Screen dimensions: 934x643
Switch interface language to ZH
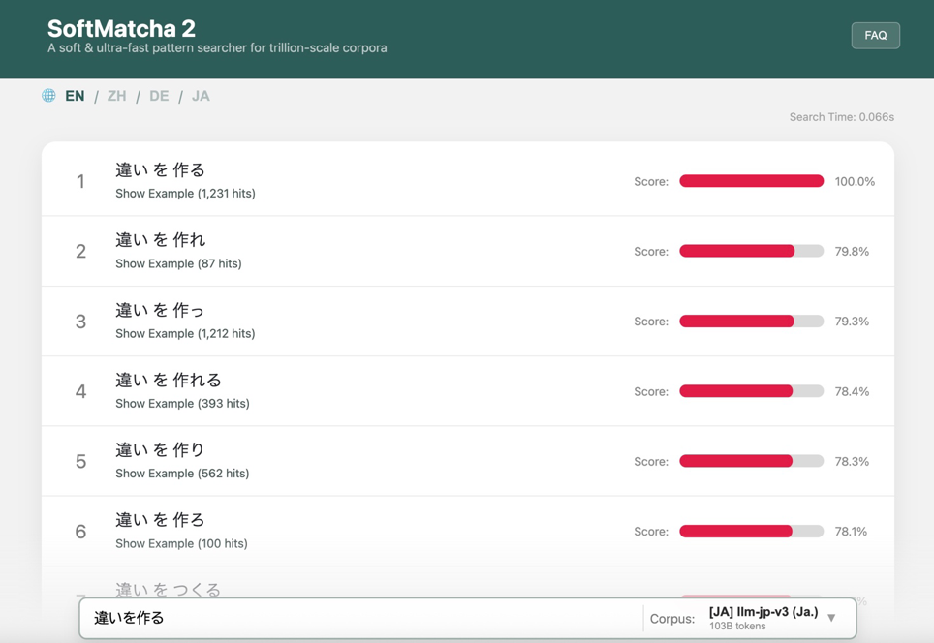(116, 96)
